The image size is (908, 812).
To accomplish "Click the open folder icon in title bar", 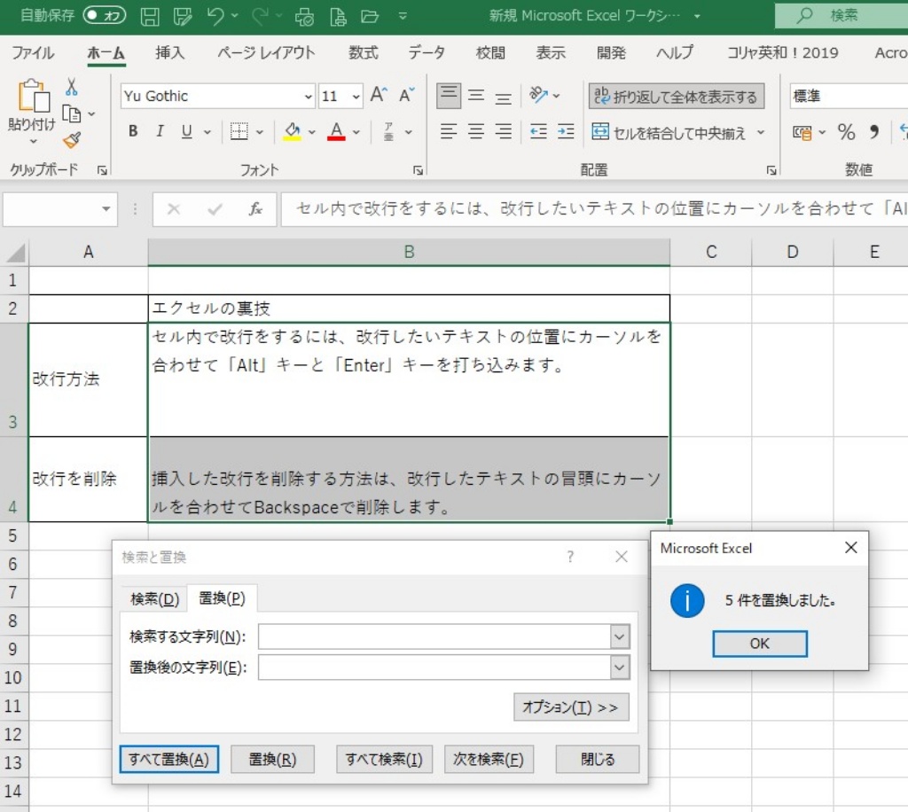I will click(x=370, y=16).
